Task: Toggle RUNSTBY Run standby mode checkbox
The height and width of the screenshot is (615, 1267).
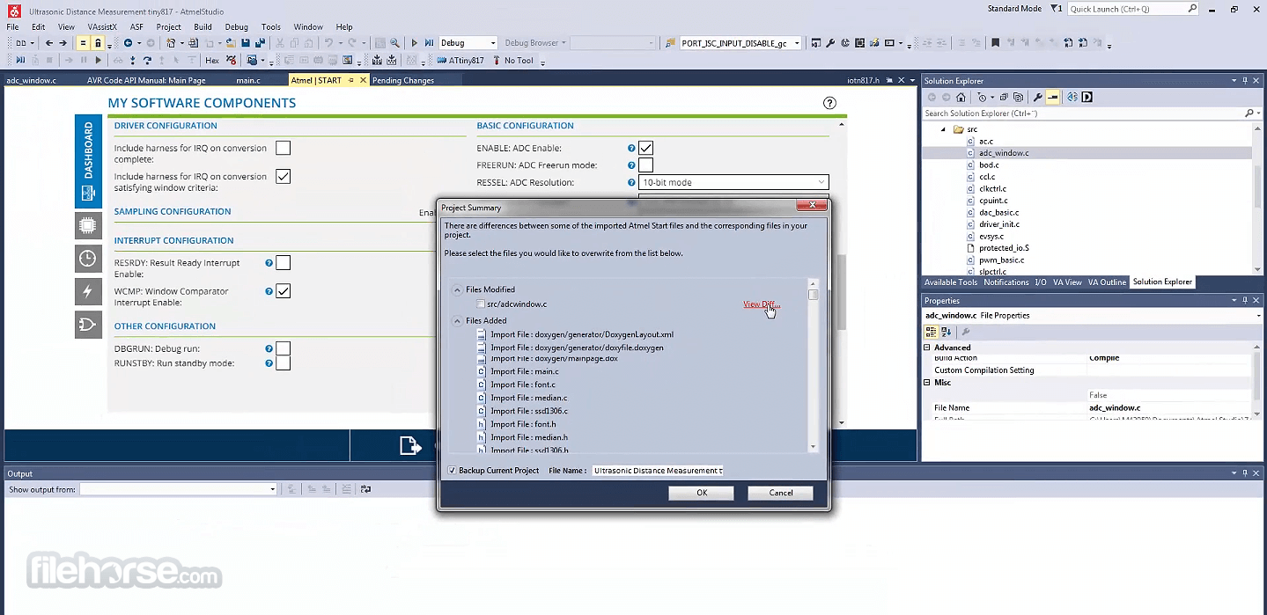Action: 283,362
